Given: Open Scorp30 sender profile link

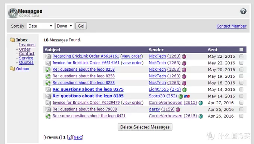Looking at the screenshot, I should 157,96.
